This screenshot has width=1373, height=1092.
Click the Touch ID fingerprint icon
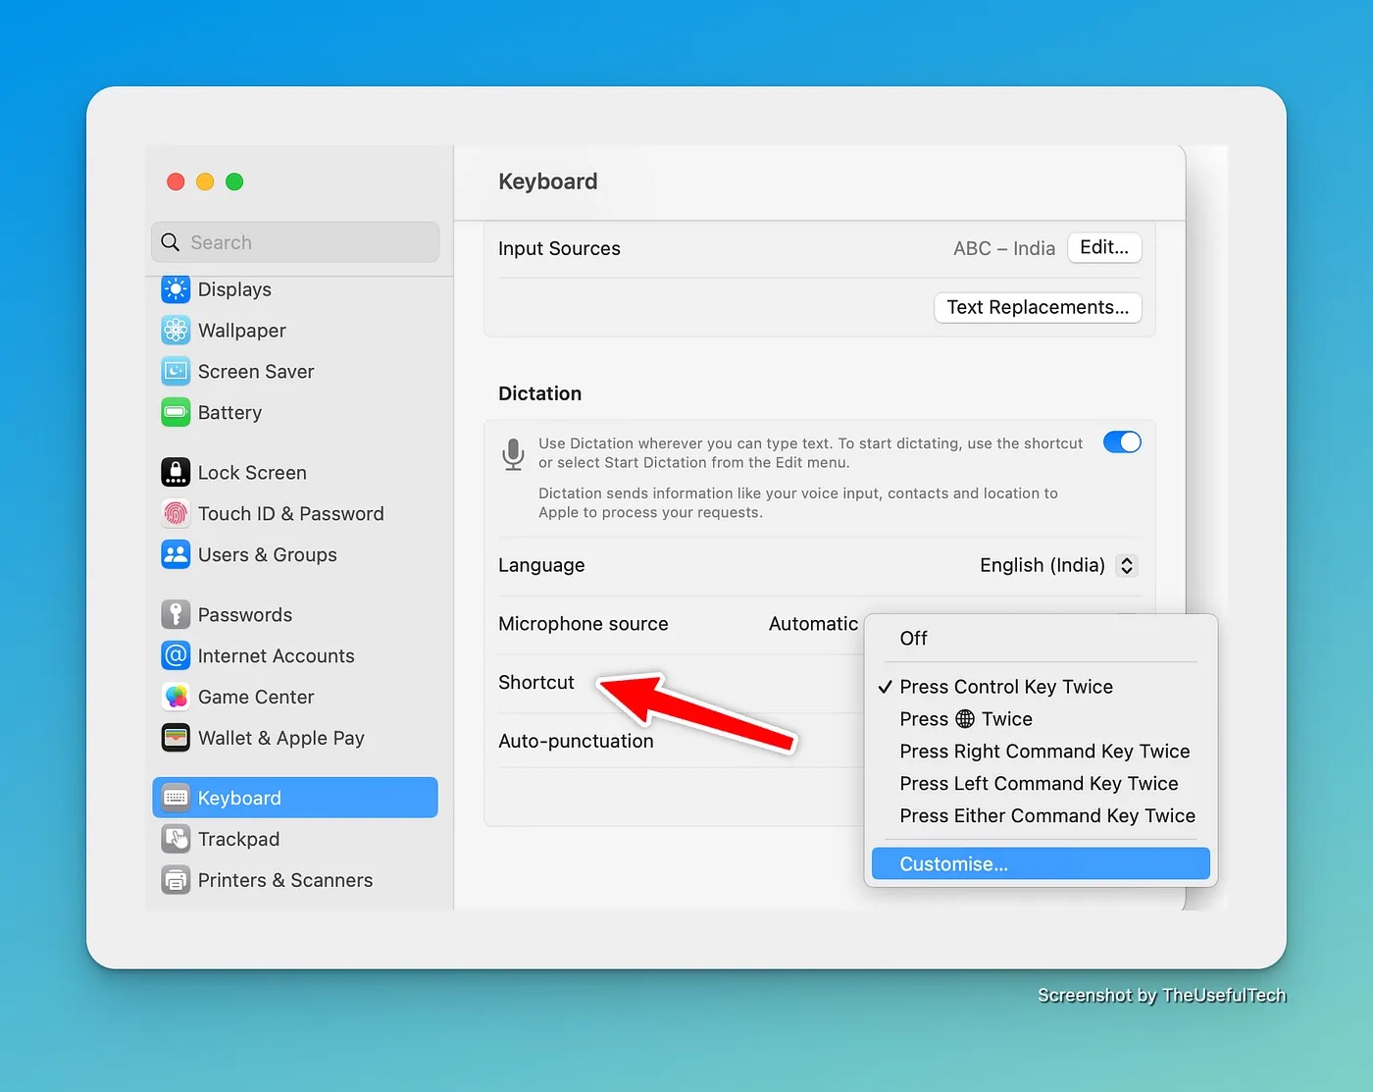point(176,513)
